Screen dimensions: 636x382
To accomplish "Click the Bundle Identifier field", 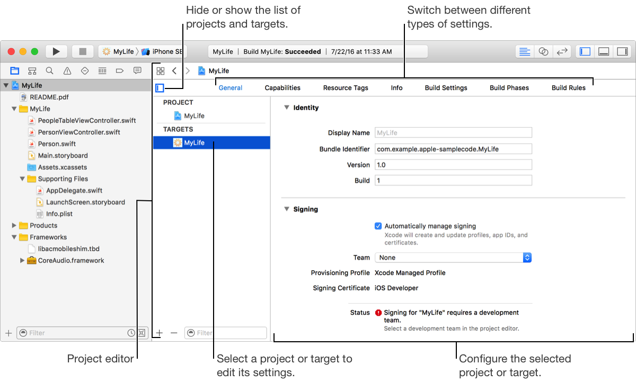I will pyautogui.click(x=453, y=149).
